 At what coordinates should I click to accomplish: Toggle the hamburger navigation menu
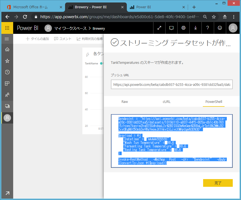point(7,39)
